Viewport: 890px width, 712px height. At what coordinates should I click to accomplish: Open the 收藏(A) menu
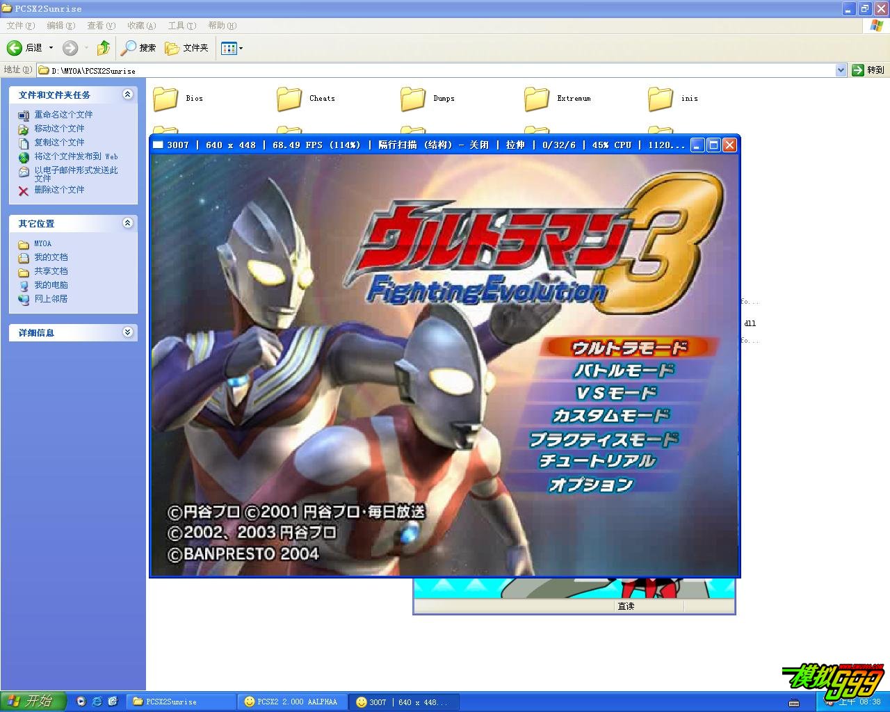141,26
